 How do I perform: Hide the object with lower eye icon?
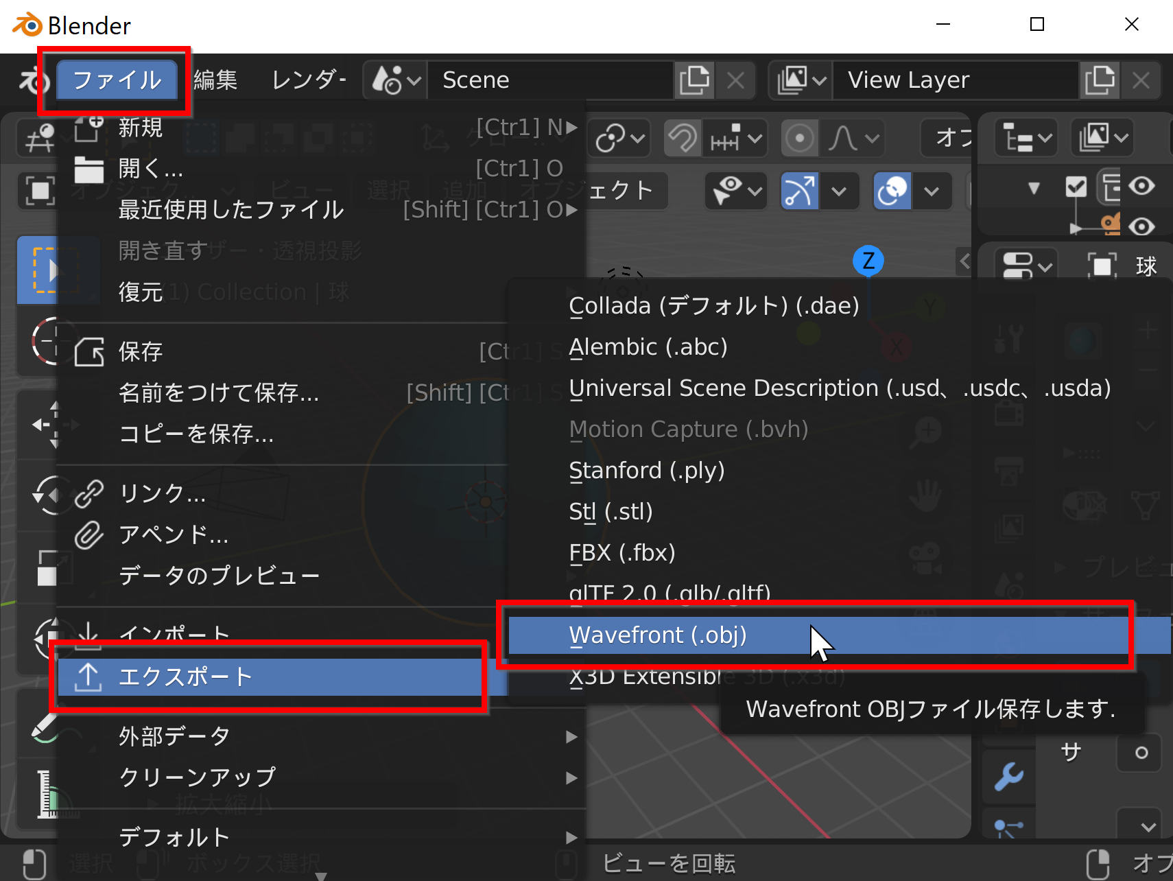click(1141, 226)
